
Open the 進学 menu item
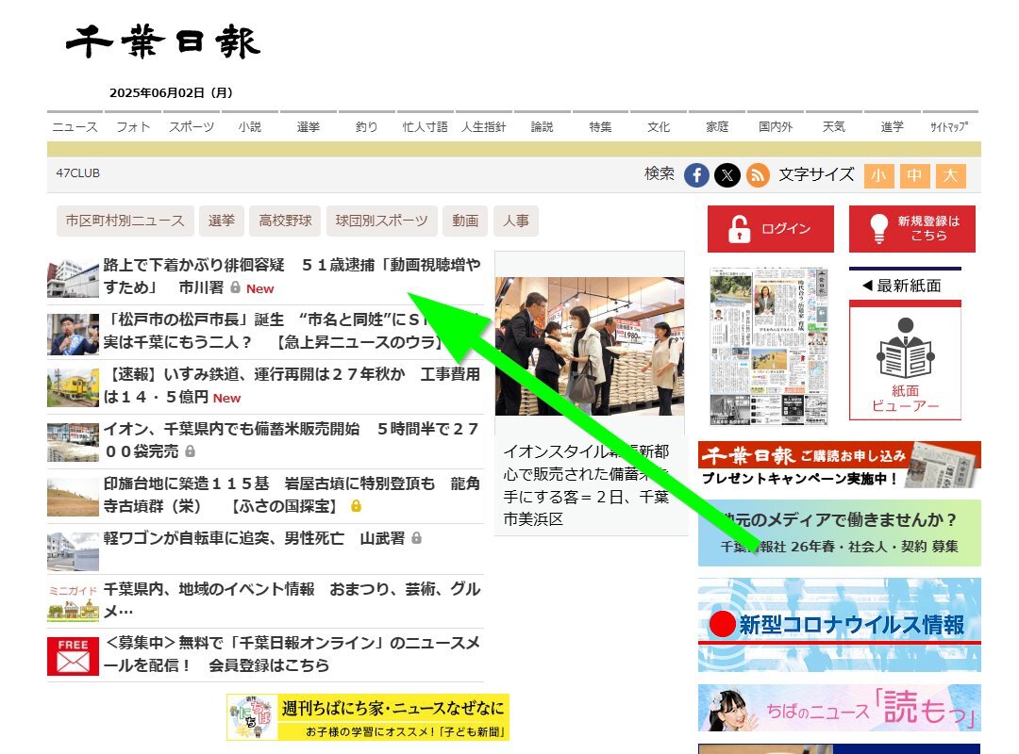[x=893, y=126]
